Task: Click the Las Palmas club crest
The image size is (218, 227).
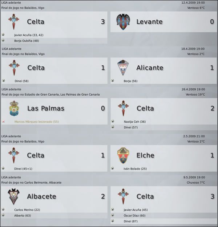Action: click(14, 108)
